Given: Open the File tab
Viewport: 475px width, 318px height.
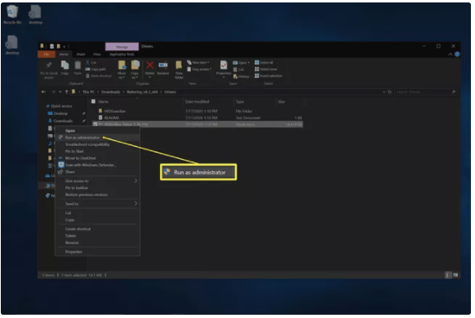Looking at the screenshot, I should 47,55.
